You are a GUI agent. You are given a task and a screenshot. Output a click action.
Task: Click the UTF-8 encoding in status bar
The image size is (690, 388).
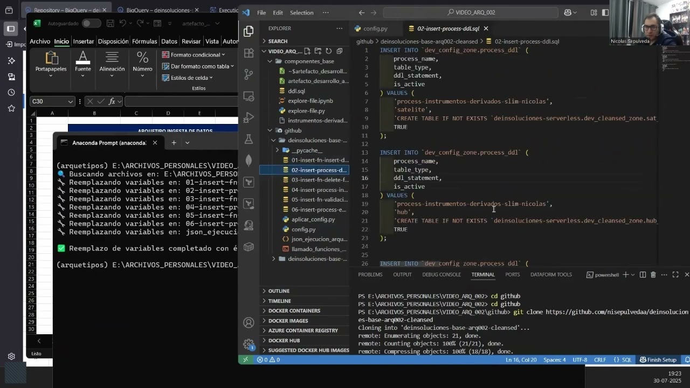point(580,359)
